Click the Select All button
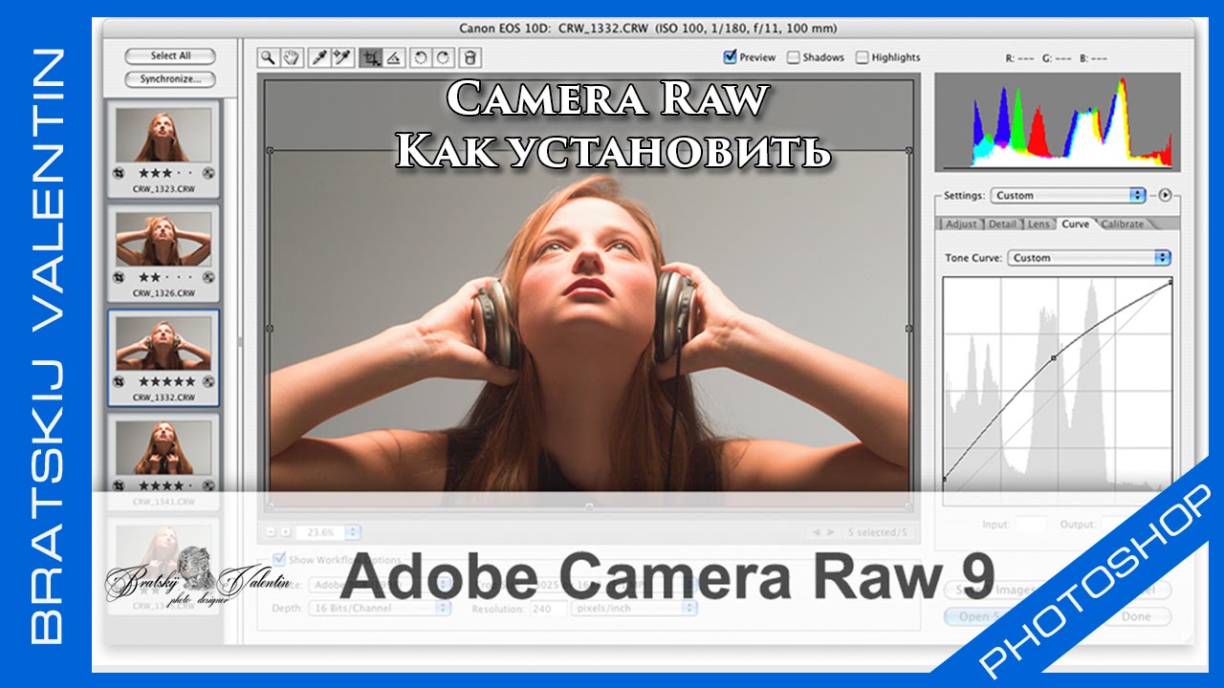Image resolution: width=1224 pixels, height=688 pixels. [x=170, y=56]
